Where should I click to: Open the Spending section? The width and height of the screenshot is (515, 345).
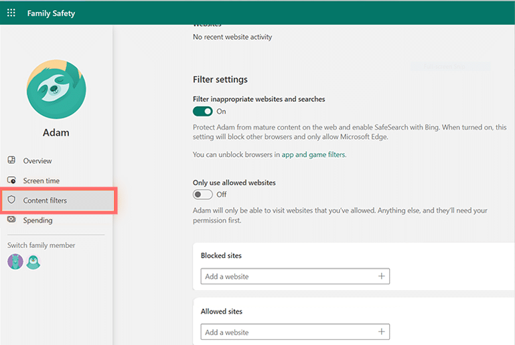pyautogui.click(x=38, y=221)
